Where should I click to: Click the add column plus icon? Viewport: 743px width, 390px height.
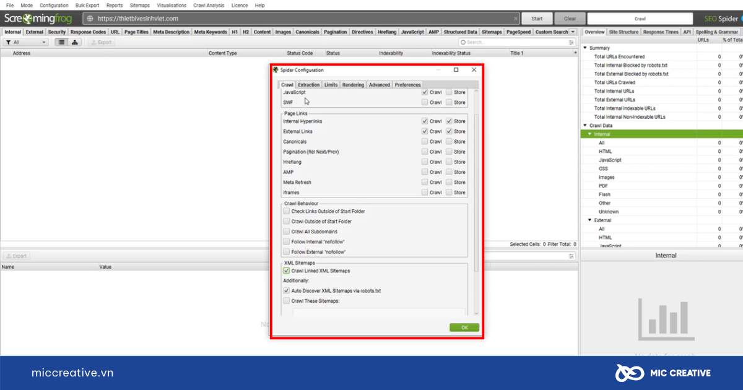(x=576, y=53)
